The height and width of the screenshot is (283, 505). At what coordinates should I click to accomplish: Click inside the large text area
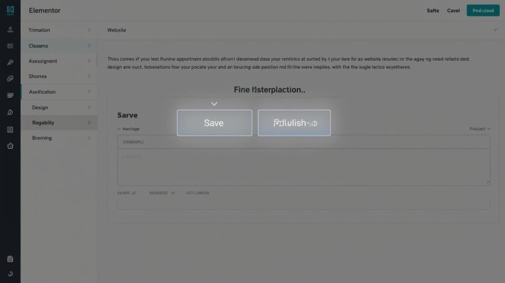(304, 167)
